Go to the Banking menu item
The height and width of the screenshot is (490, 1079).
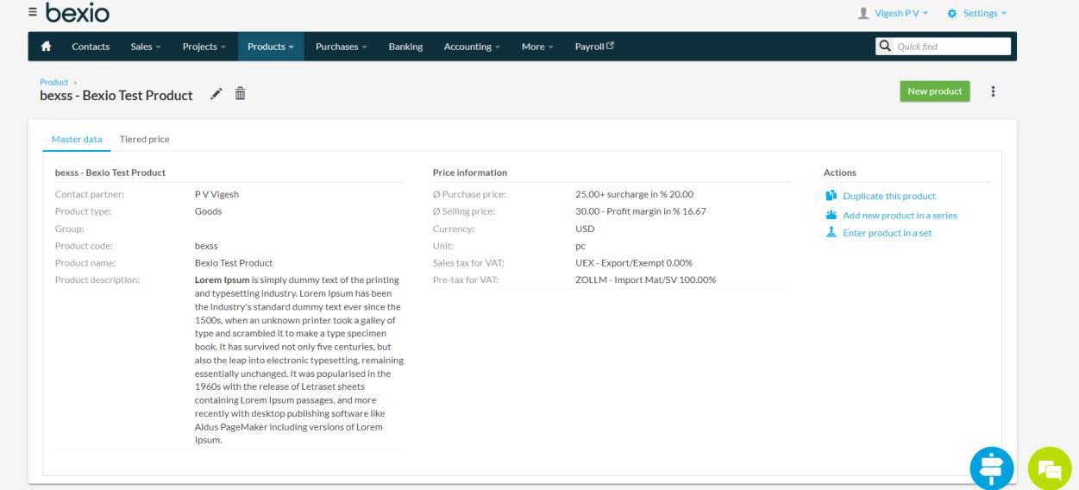pyautogui.click(x=405, y=47)
